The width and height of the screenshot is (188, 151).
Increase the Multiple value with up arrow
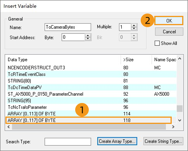click(134, 25)
